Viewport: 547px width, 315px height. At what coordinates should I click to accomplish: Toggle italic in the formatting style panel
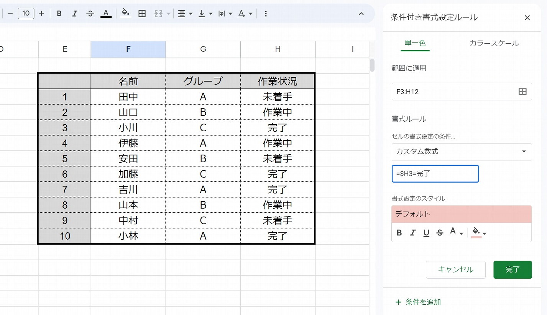point(412,233)
